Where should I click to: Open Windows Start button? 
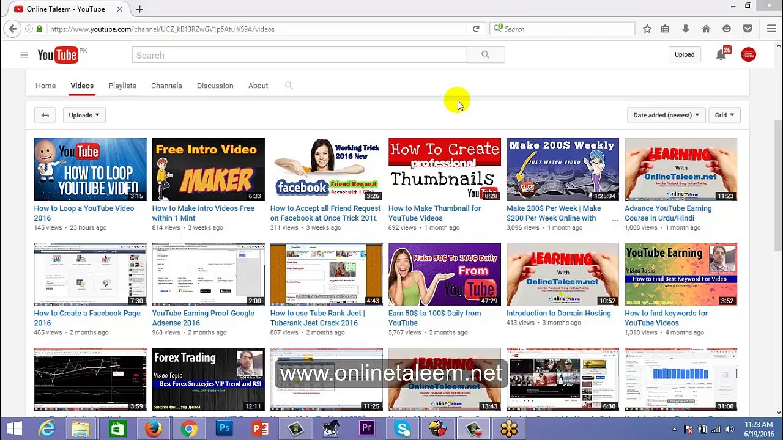click(14, 429)
